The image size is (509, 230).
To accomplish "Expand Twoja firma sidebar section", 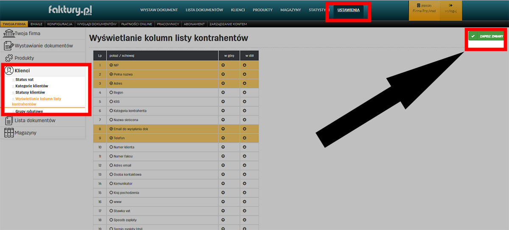I will coord(43,33).
